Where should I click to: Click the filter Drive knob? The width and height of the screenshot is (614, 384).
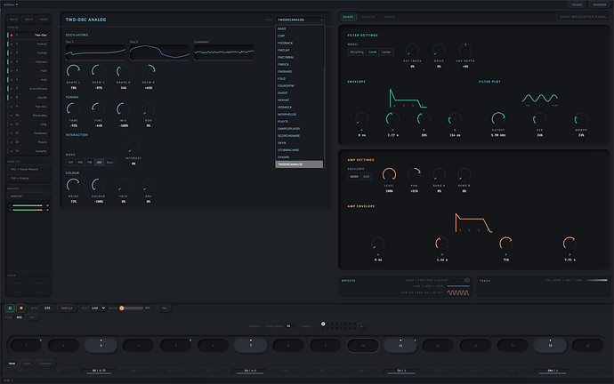click(x=439, y=50)
